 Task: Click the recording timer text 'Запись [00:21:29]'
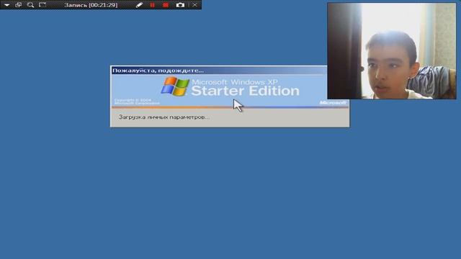pos(91,5)
